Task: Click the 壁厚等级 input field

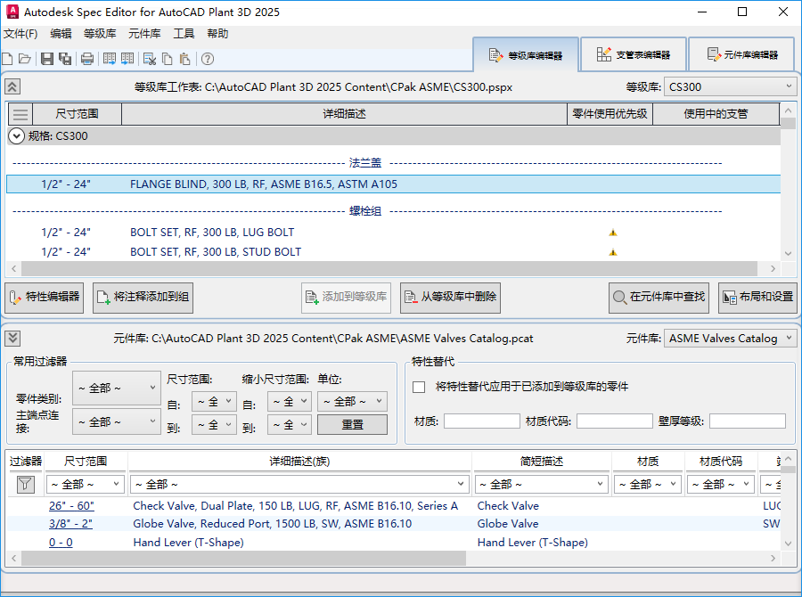Action: pos(748,421)
